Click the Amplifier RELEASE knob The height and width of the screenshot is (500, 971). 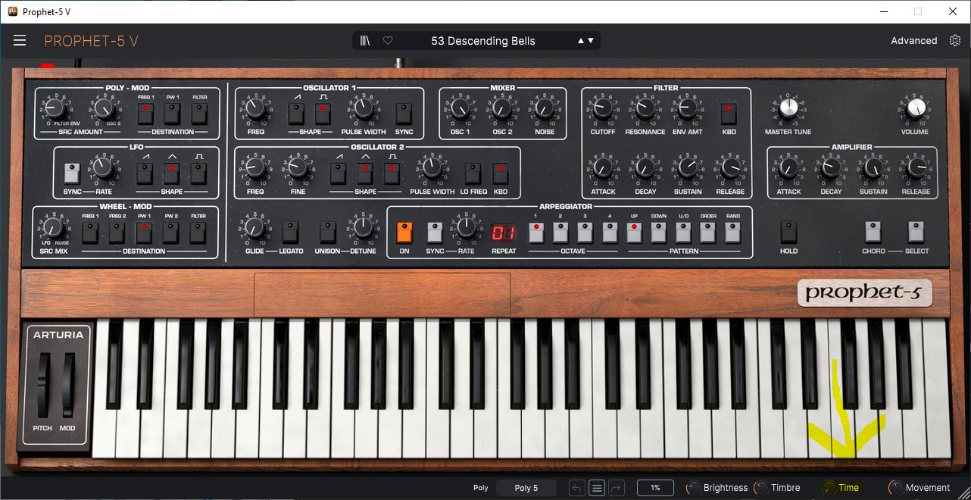coord(916,168)
